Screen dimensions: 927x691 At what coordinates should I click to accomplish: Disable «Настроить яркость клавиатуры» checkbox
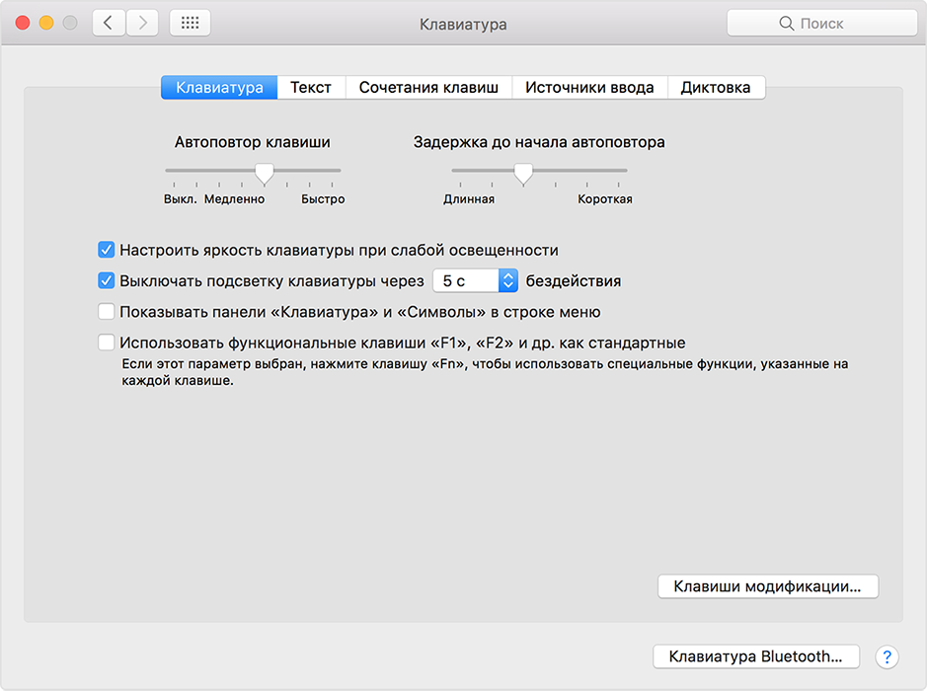107,251
